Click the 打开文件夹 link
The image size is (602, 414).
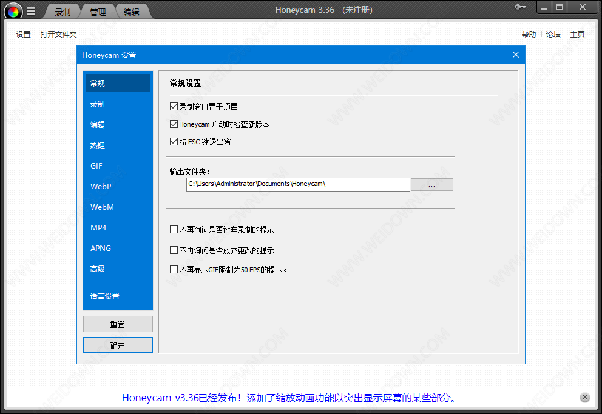click(58, 35)
